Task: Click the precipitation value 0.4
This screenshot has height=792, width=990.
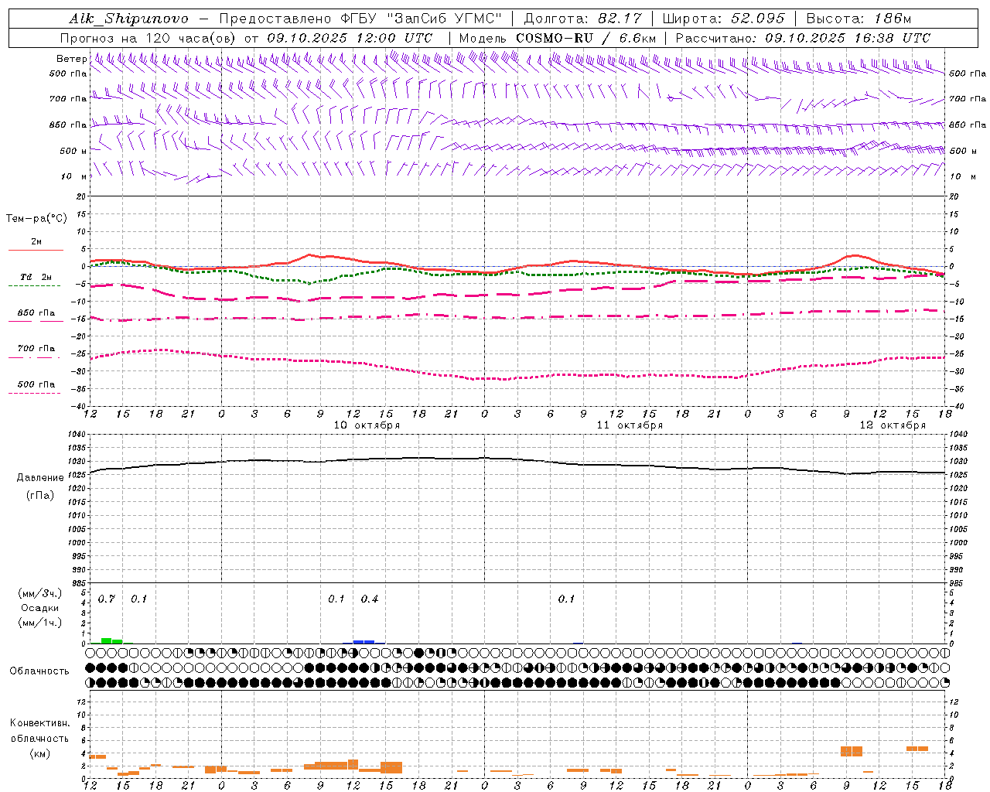Action: tap(370, 599)
